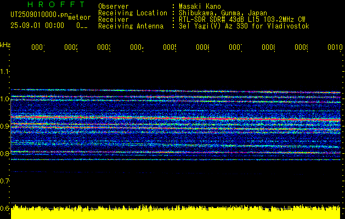
Task: Click the 1.0 frequency axis label
Action: coord(4,99)
